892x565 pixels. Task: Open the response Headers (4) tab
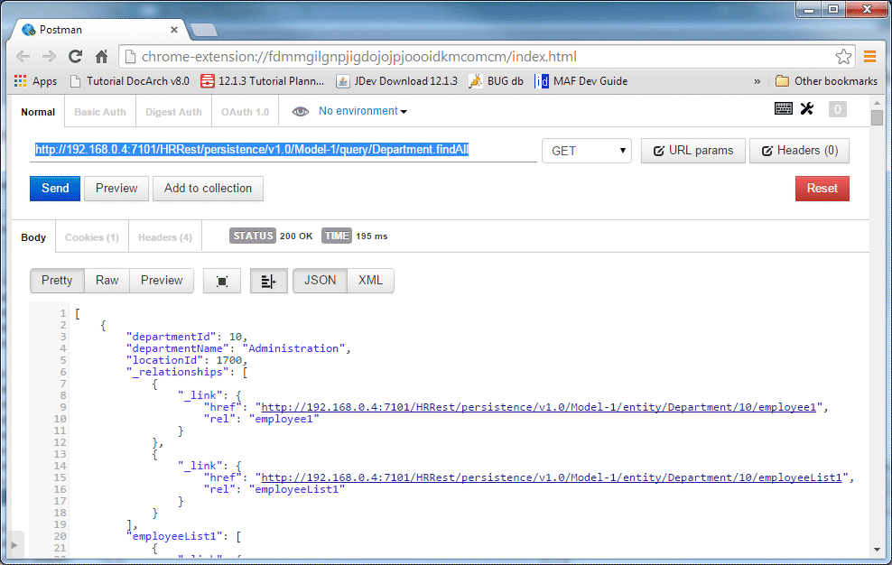tap(165, 237)
